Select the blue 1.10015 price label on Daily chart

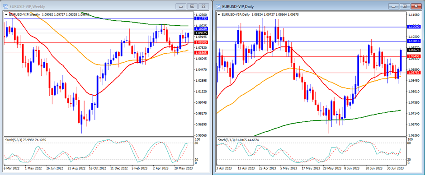414,41
